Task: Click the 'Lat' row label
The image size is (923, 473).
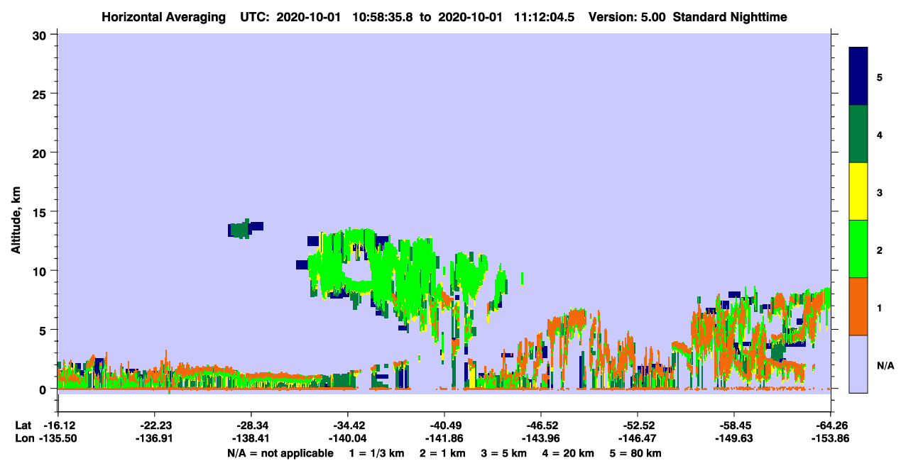Action: coord(22,425)
